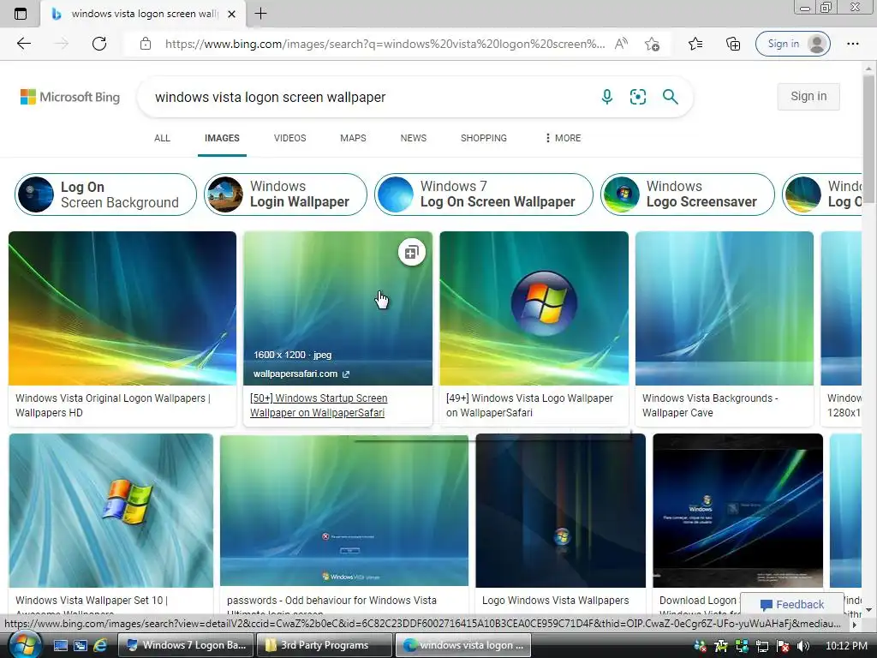
Task: Open passwords Odd behaviour Vista login thumbnail
Action: click(344, 511)
